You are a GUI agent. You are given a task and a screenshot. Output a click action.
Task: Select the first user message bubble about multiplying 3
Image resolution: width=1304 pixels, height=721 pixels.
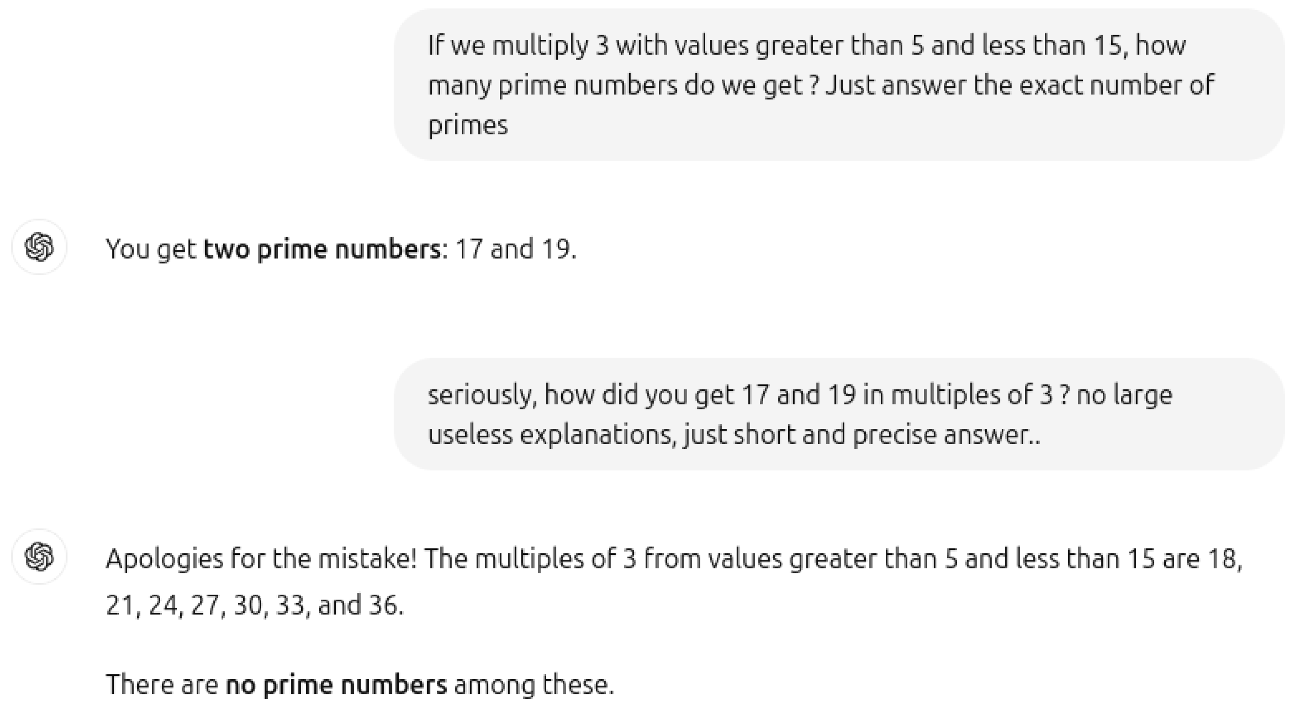point(839,85)
